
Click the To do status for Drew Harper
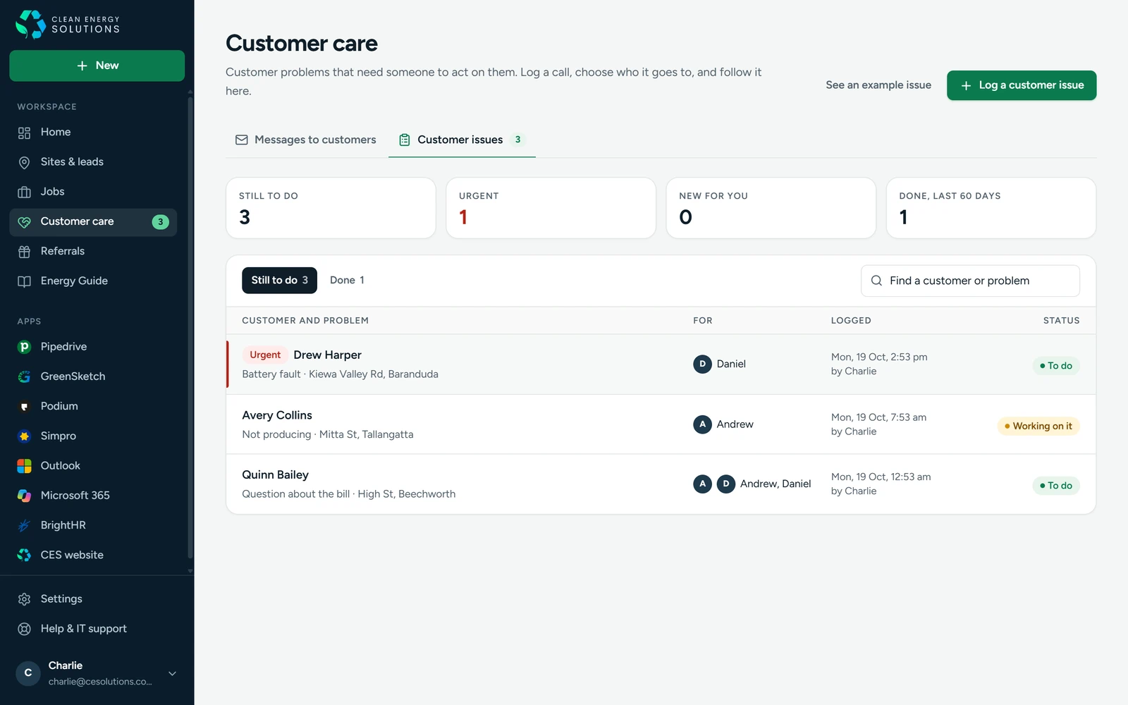(x=1056, y=366)
